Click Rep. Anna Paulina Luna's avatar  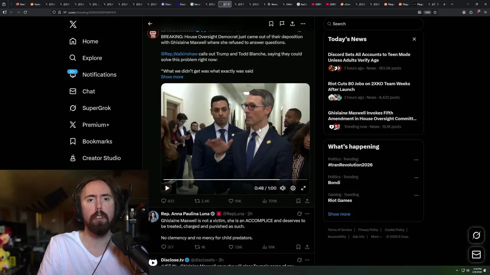click(x=153, y=217)
